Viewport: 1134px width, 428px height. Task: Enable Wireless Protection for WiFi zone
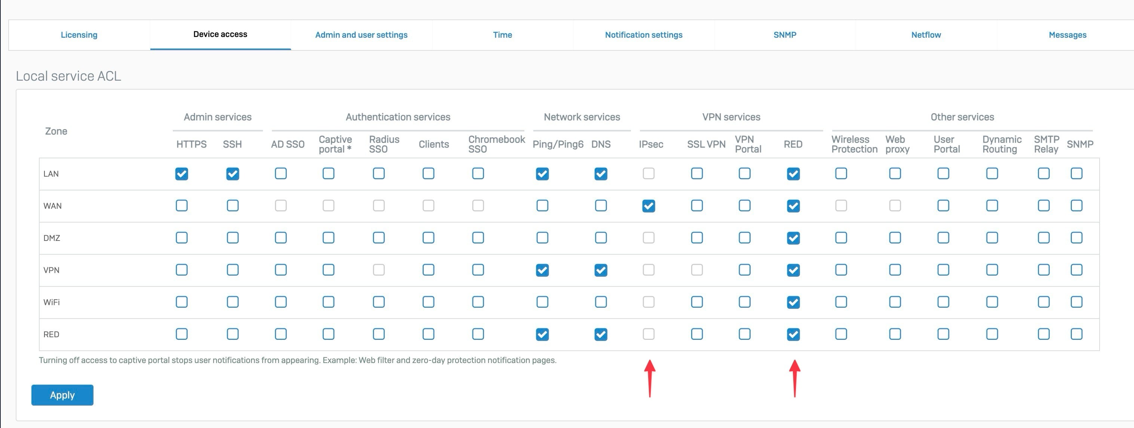point(841,302)
